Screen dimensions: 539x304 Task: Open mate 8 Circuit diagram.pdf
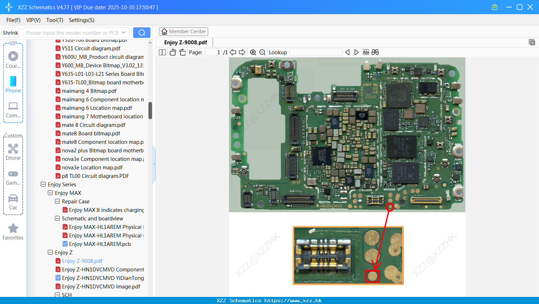point(93,125)
